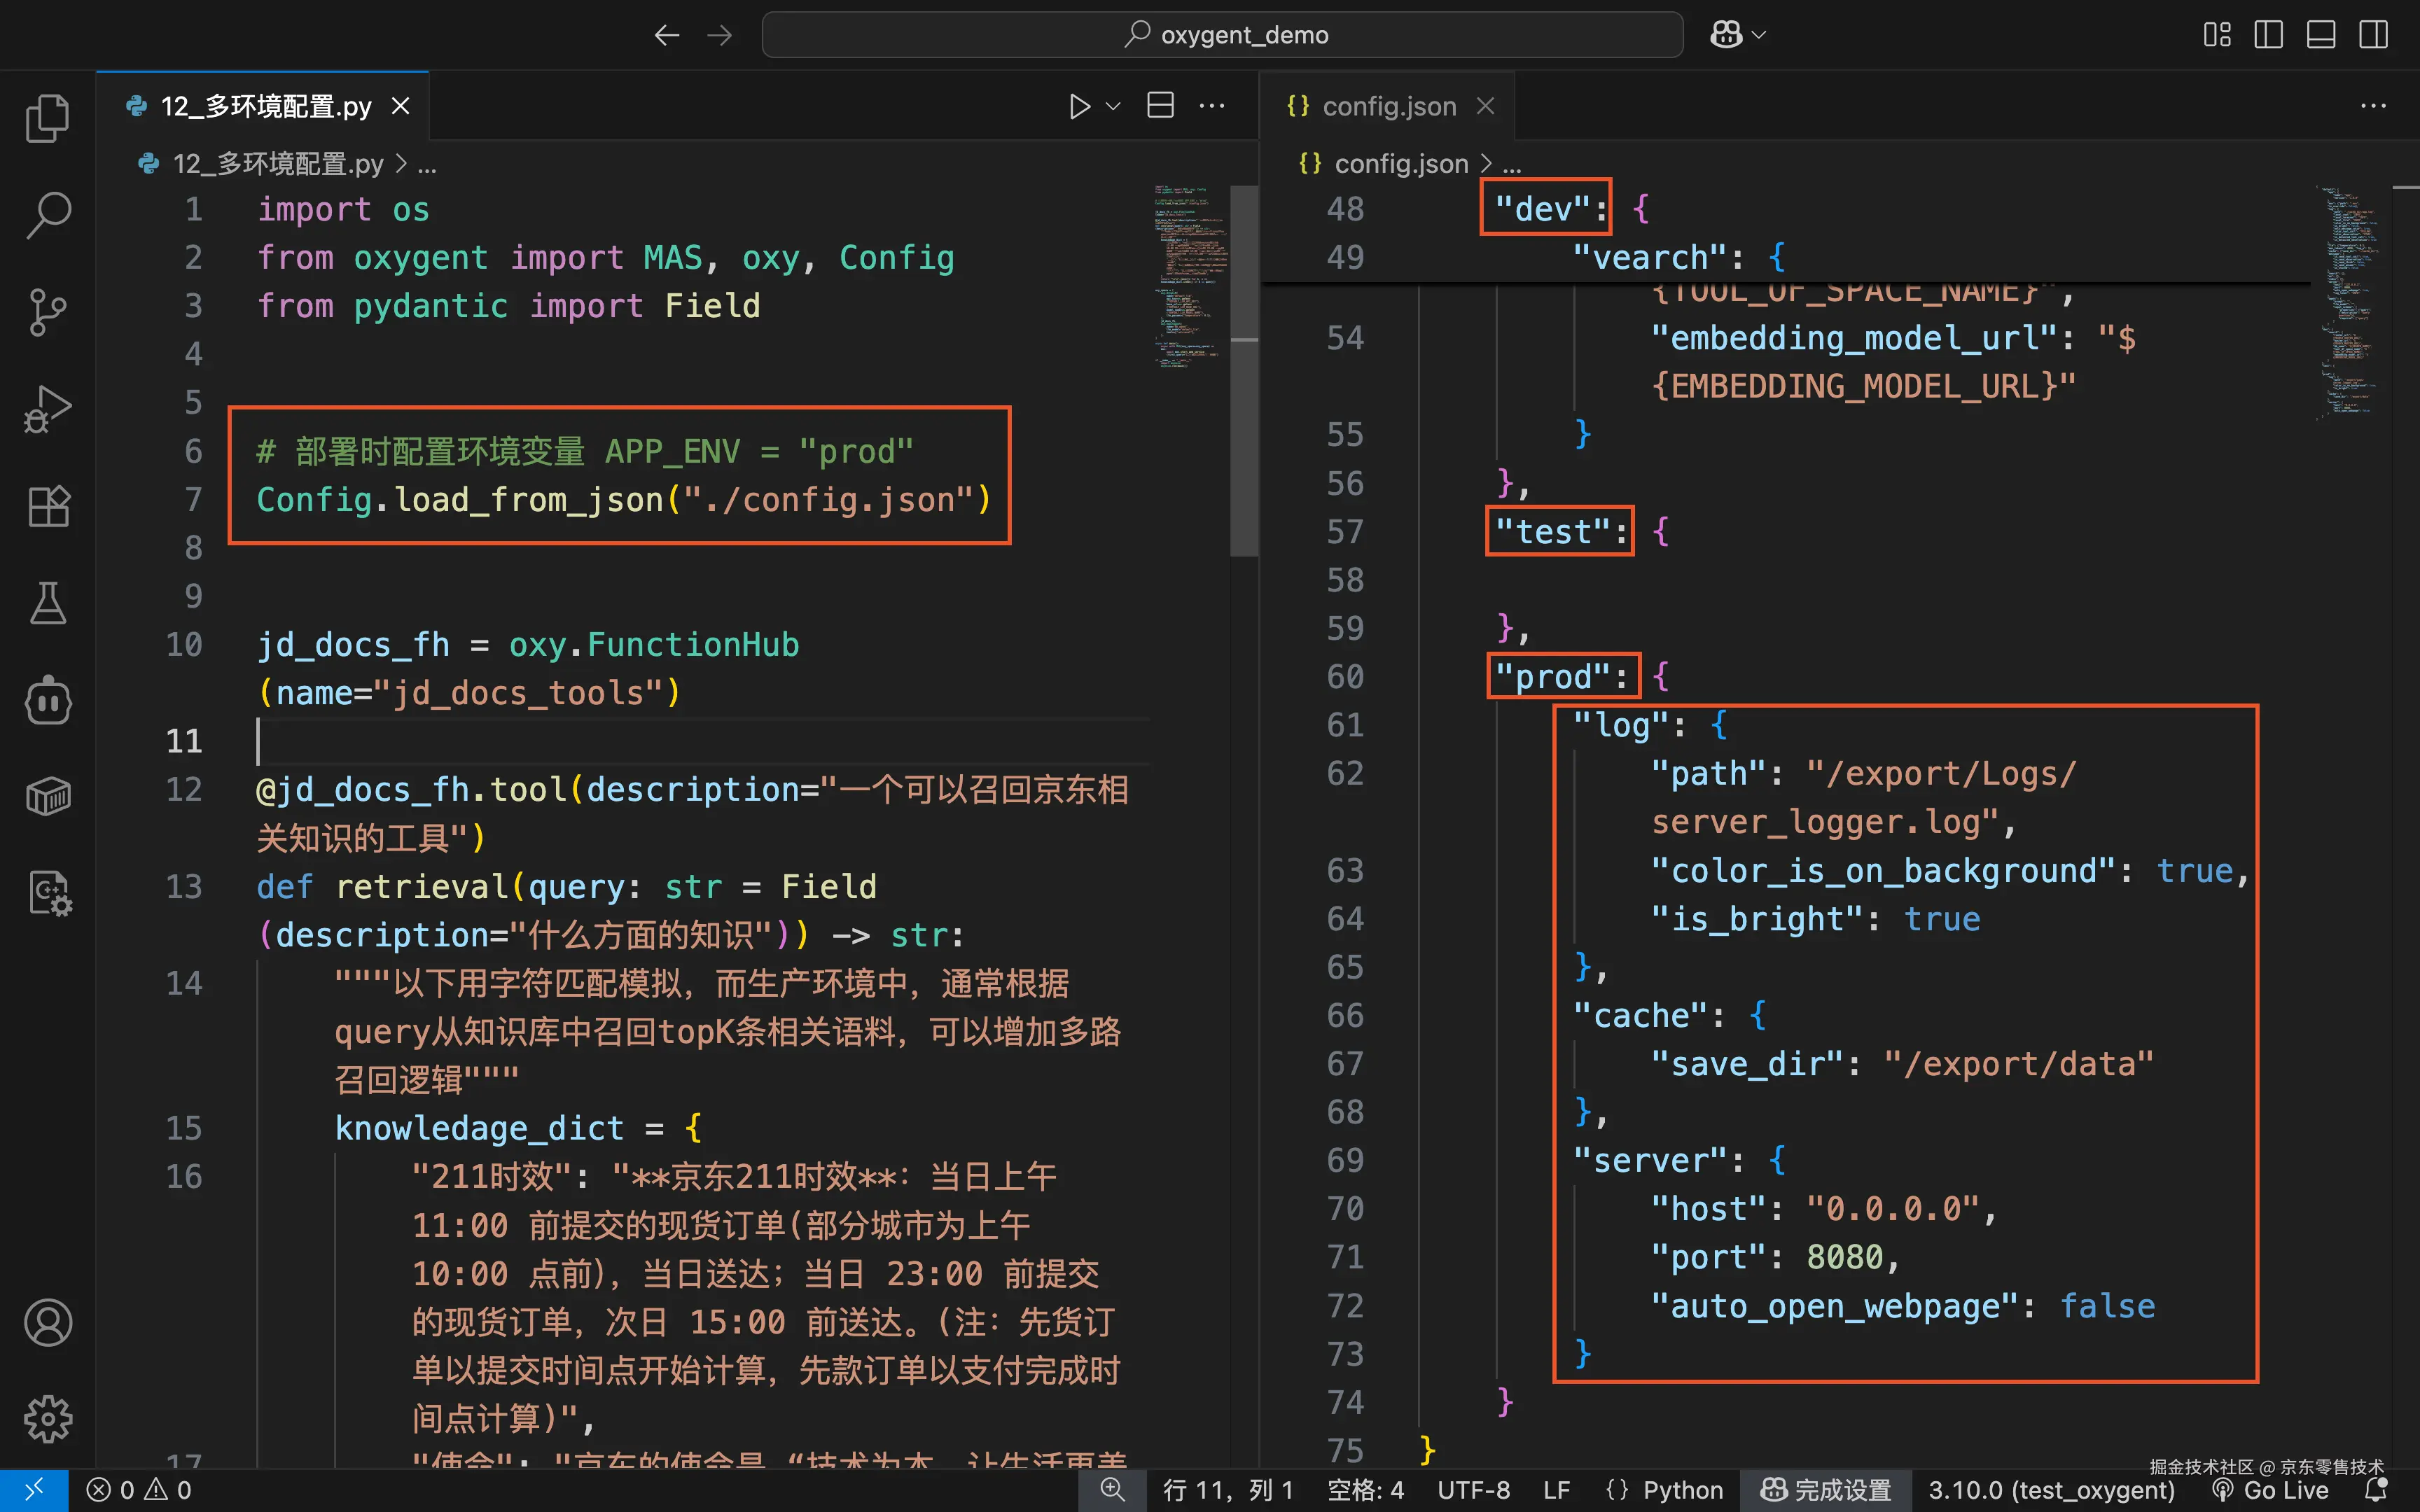Switch to the config.json tab

1388,106
